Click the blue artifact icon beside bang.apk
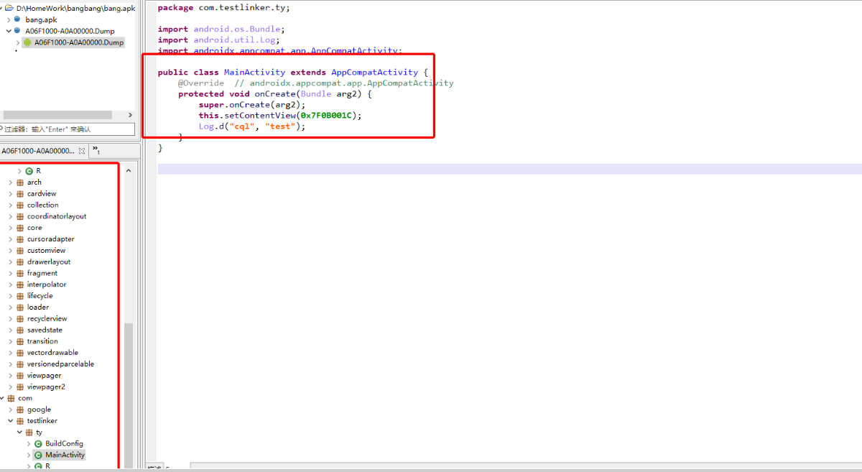862x472 pixels. coord(18,19)
